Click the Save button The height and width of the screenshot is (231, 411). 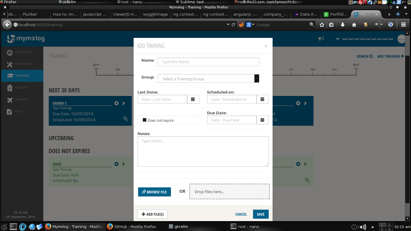coord(261,214)
